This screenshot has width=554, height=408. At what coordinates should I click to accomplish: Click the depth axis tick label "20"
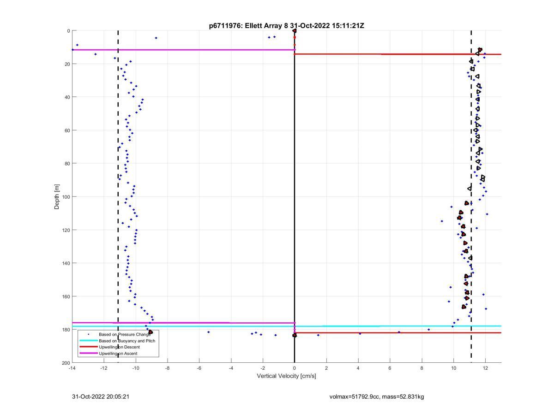[x=67, y=64]
